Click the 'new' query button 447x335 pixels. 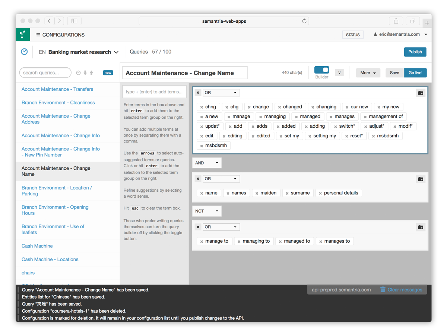coord(108,73)
